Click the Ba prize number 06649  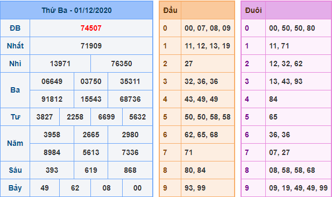point(52,82)
